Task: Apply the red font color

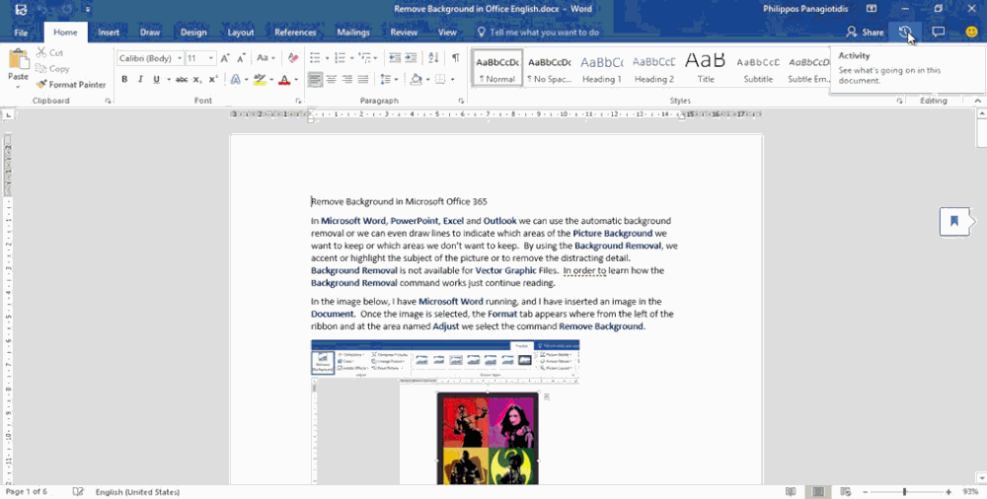Action: 284,79
